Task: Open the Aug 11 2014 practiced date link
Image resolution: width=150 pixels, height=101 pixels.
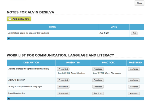Action: point(98,73)
